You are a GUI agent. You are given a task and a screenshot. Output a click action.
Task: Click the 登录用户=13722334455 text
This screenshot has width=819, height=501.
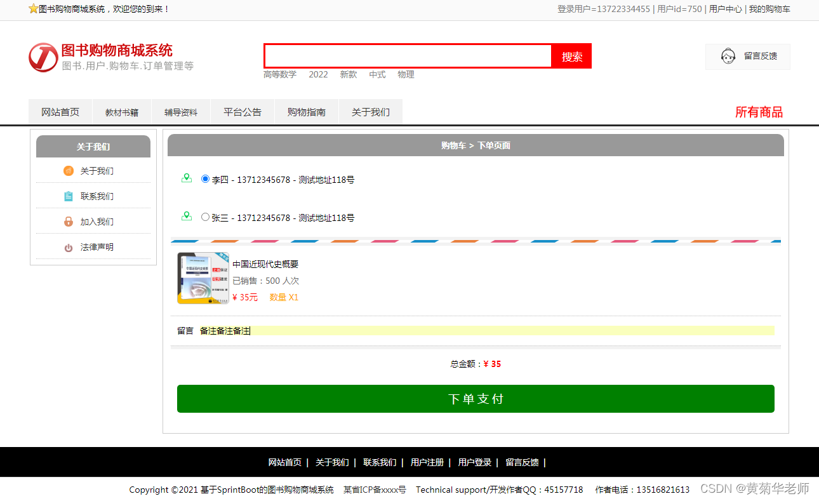click(x=604, y=9)
